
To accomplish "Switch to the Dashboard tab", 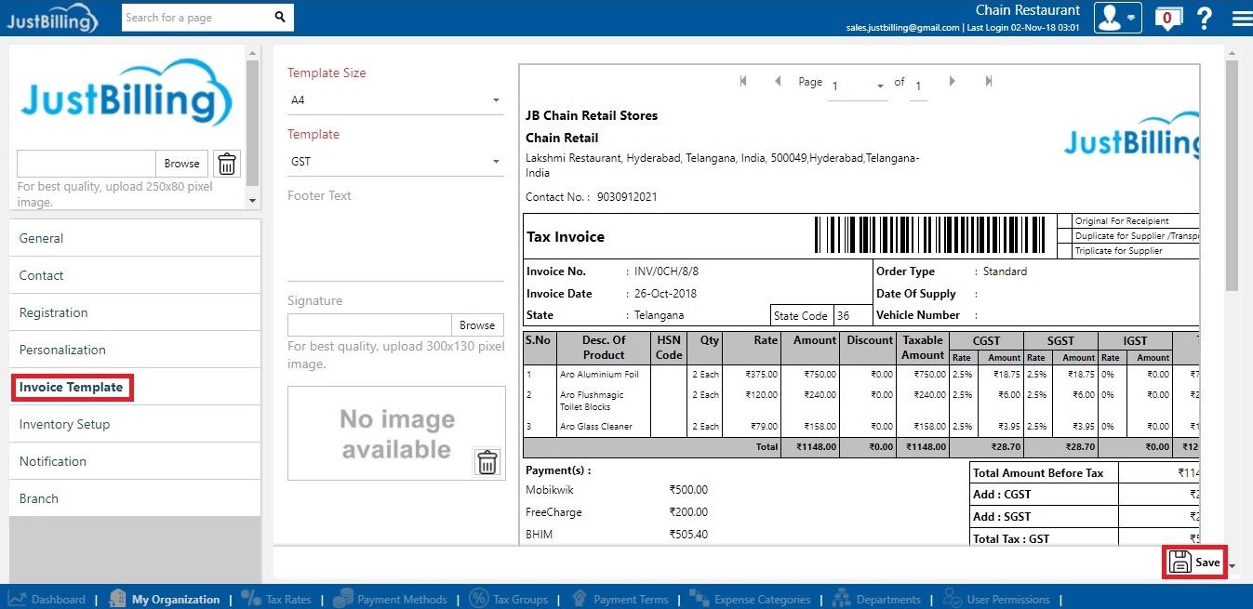I will click(47, 599).
